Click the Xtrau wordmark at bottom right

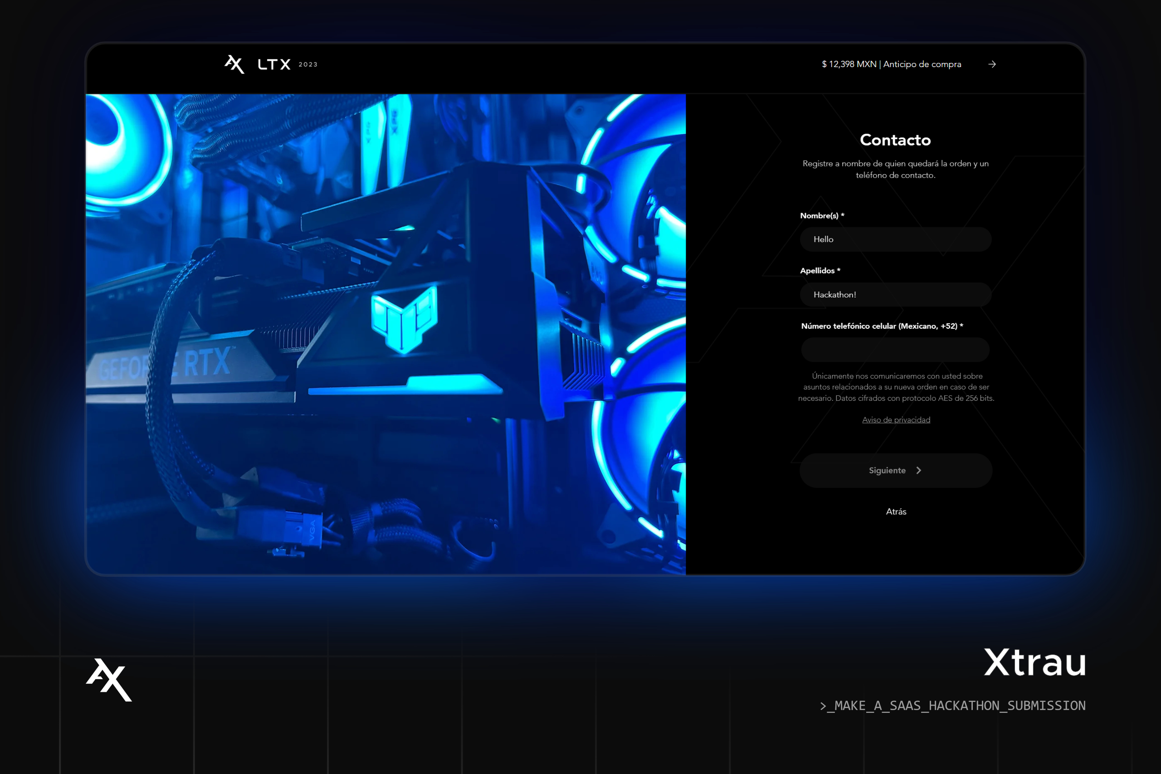(1034, 663)
